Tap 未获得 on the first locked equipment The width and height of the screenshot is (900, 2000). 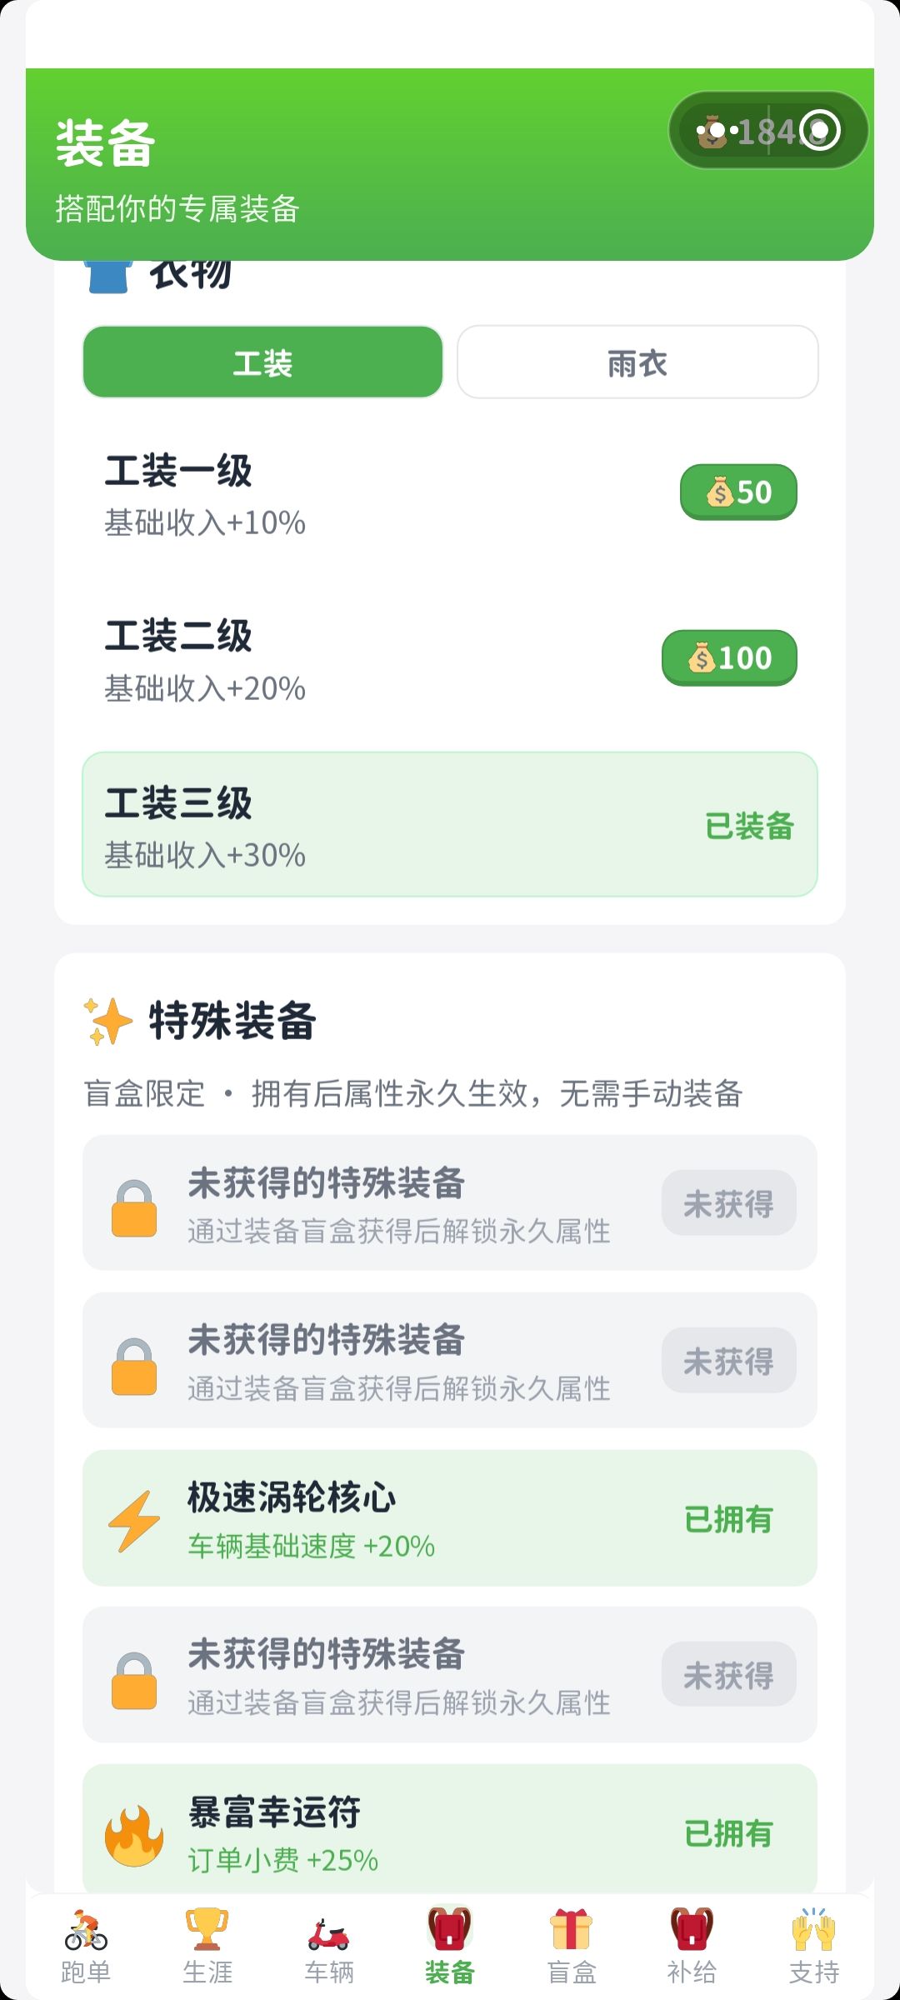[x=729, y=1203]
